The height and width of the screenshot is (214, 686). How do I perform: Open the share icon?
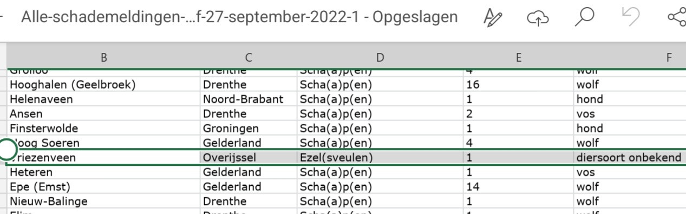coord(677,18)
